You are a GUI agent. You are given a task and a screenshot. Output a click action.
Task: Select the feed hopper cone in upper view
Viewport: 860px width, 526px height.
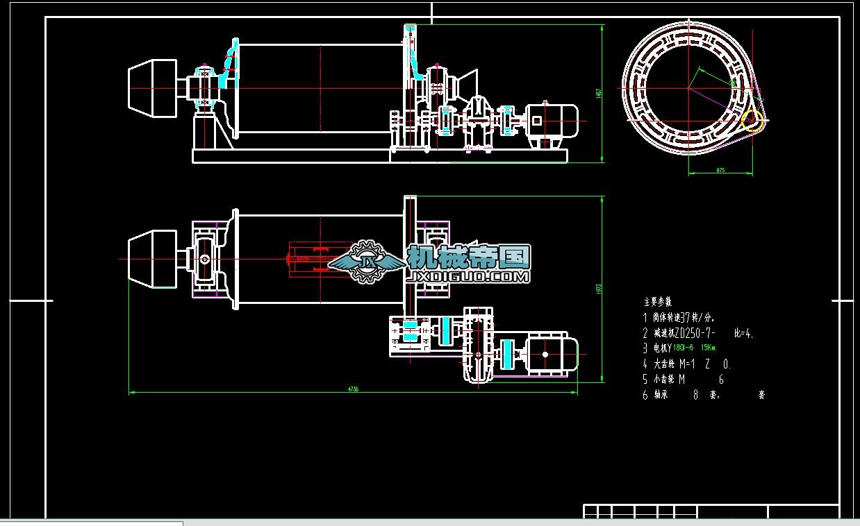click(x=153, y=87)
